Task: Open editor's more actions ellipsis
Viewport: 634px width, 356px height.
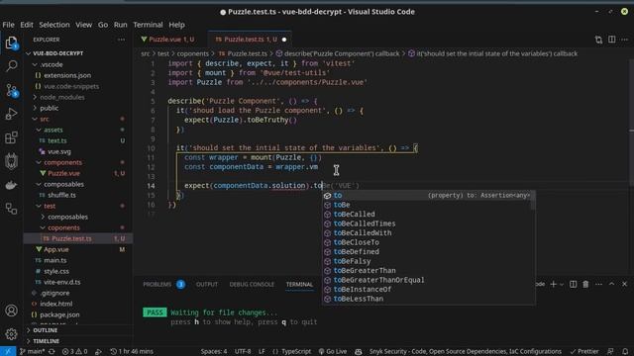Action: point(625,40)
